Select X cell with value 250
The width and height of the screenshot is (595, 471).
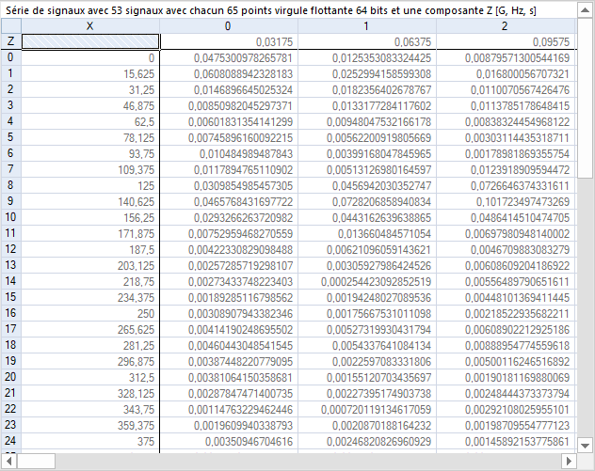pos(90,313)
